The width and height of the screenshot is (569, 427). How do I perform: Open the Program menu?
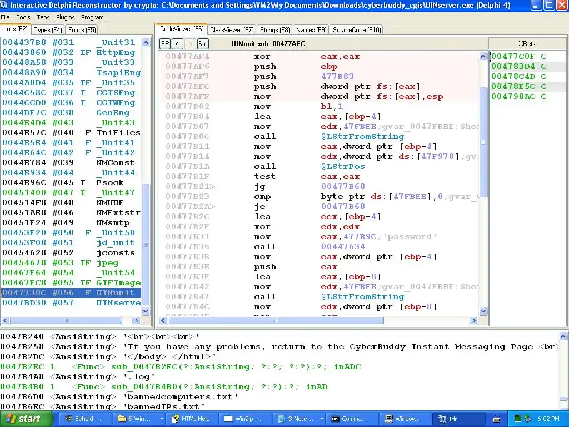point(92,17)
